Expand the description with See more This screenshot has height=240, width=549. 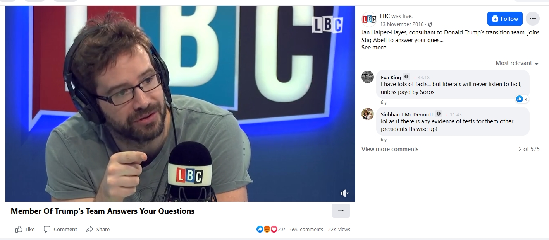pyautogui.click(x=374, y=48)
